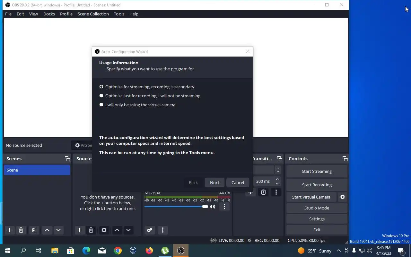Viewport: 411px width, 257px height.
Task: Open the Help menu
Action: tap(134, 14)
